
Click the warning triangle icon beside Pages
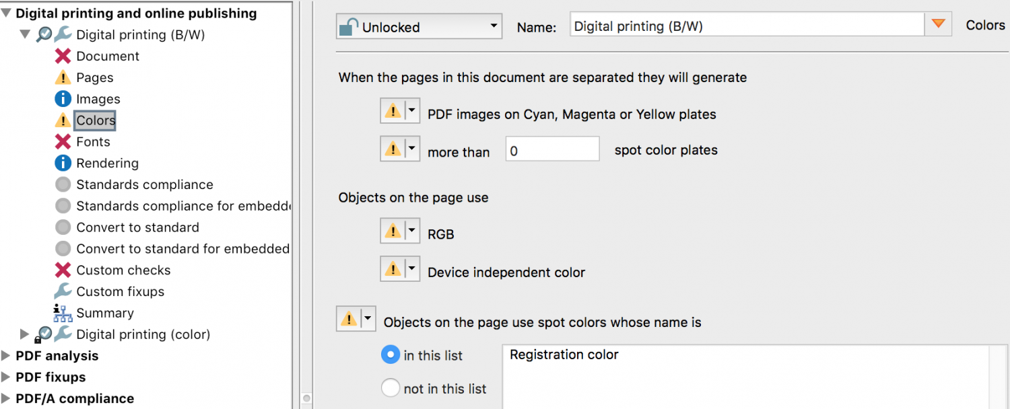coord(63,77)
